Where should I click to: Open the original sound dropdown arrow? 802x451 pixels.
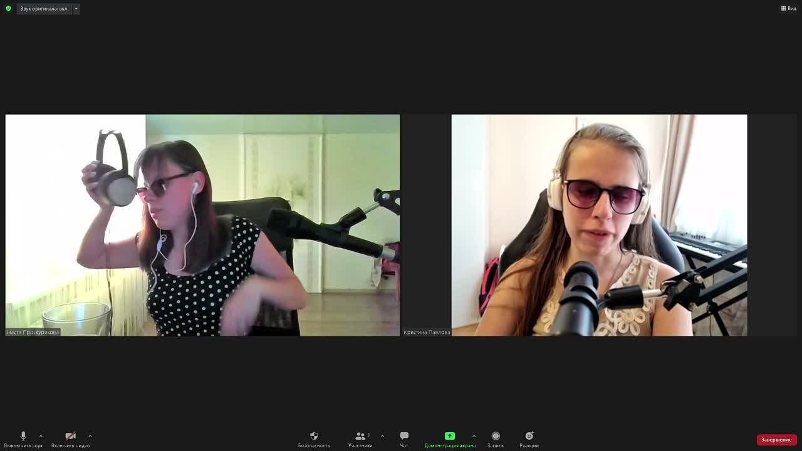76,9
